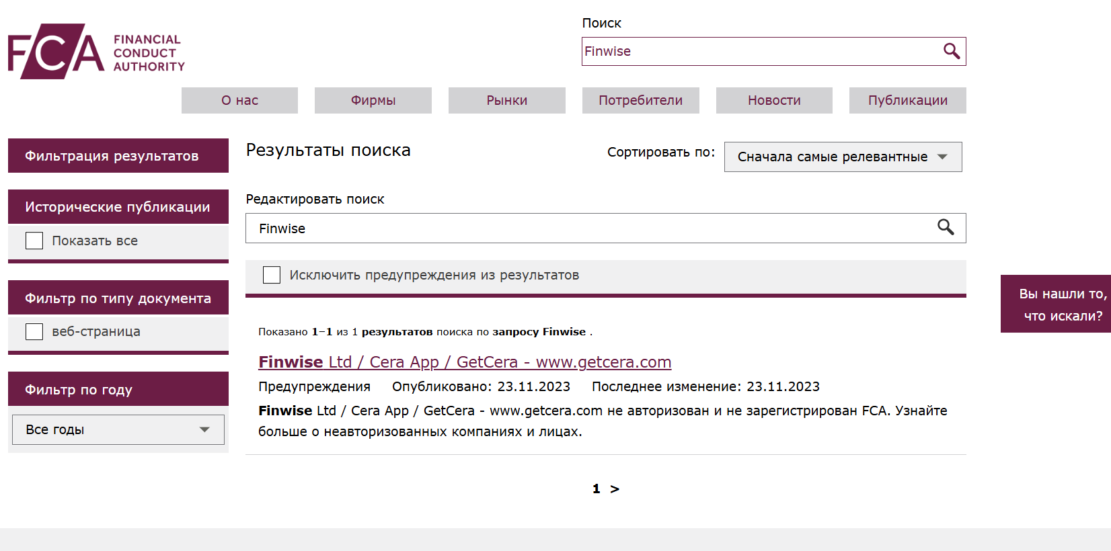Click the 'Предупреждения' result type label

[314, 386]
